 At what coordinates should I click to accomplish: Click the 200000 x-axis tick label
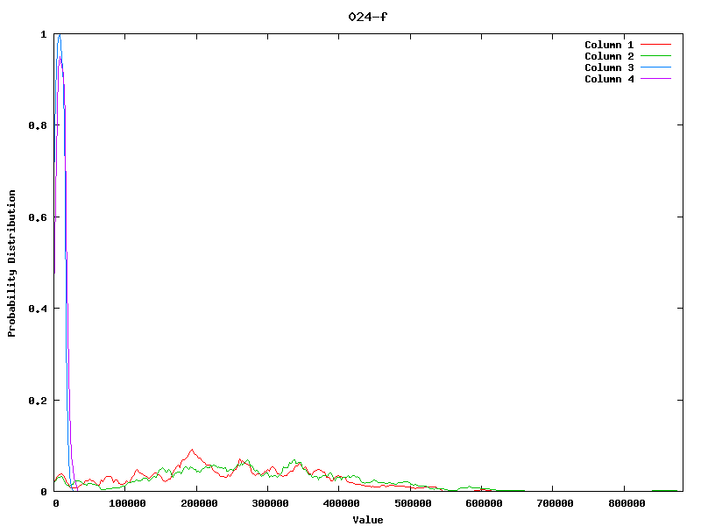pyautogui.click(x=199, y=503)
